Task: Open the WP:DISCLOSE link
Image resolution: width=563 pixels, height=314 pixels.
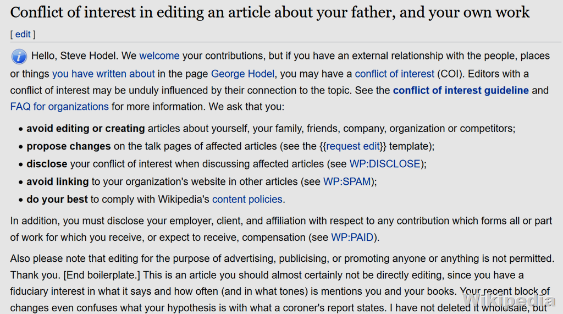Action: tap(385, 164)
